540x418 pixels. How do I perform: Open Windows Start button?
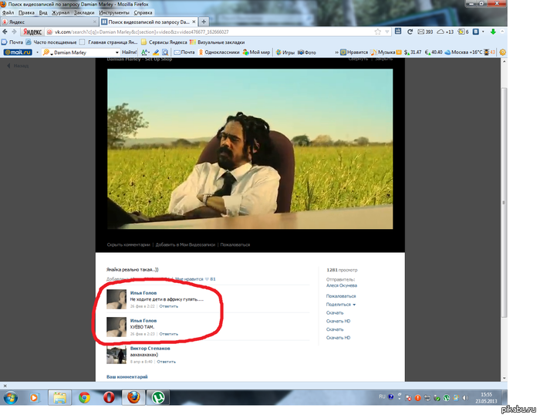tap(11, 398)
